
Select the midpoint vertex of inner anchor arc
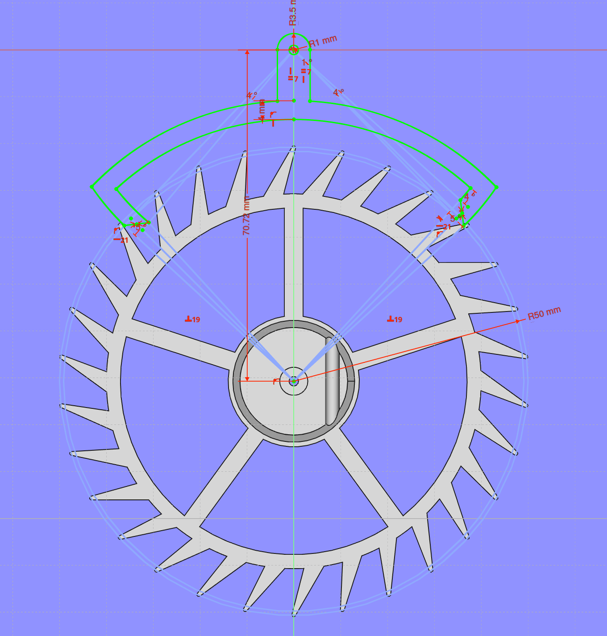pyautogui.click(x=294, y=119)
